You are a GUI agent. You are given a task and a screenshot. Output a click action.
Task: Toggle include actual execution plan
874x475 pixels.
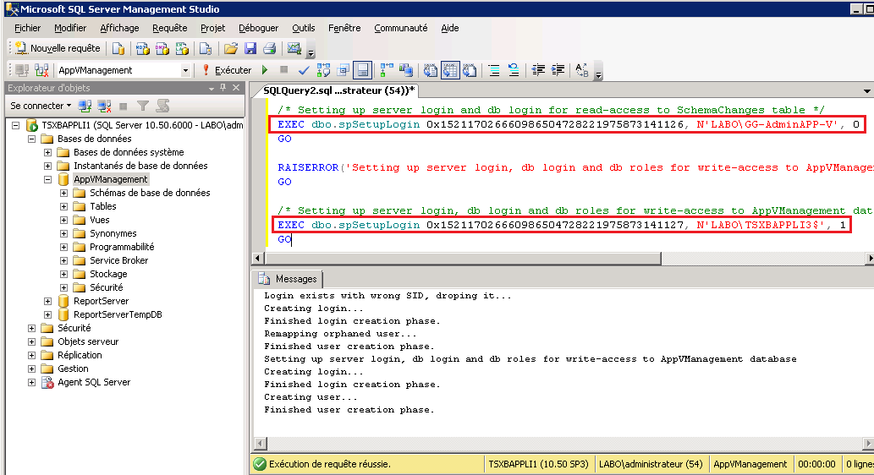click(x=387, y=70)
